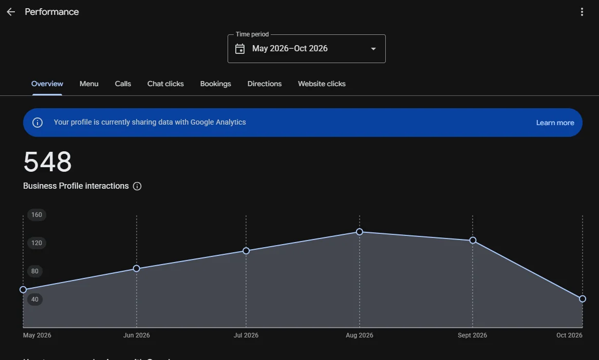Screen dimensions: 599x360
Task: Select the Aug 2026 peak data point
Action: coord(360,232)
